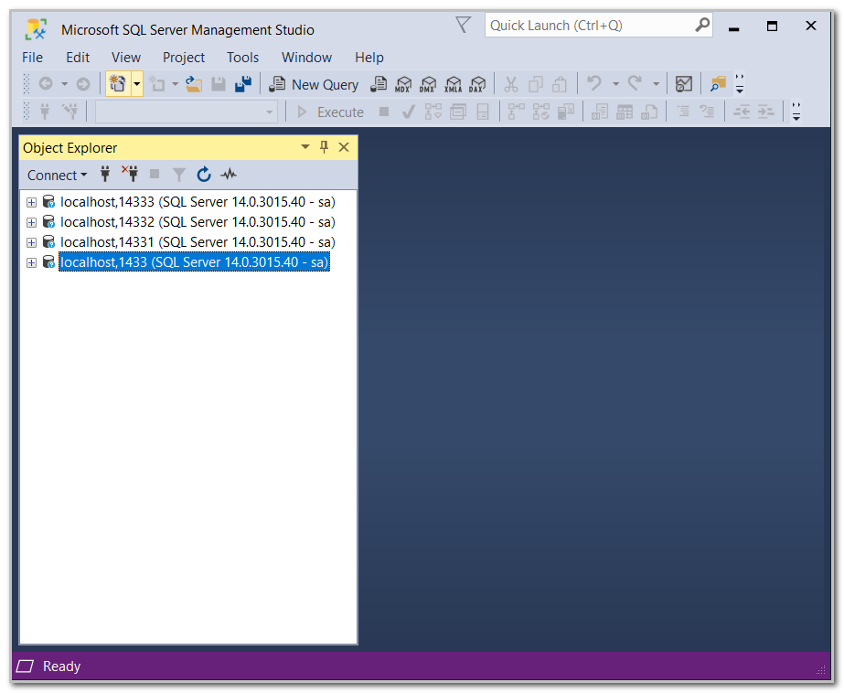Open a new XMLA query window
The width and height of the screenshot is (844, 693).
(x=453, y=83)
